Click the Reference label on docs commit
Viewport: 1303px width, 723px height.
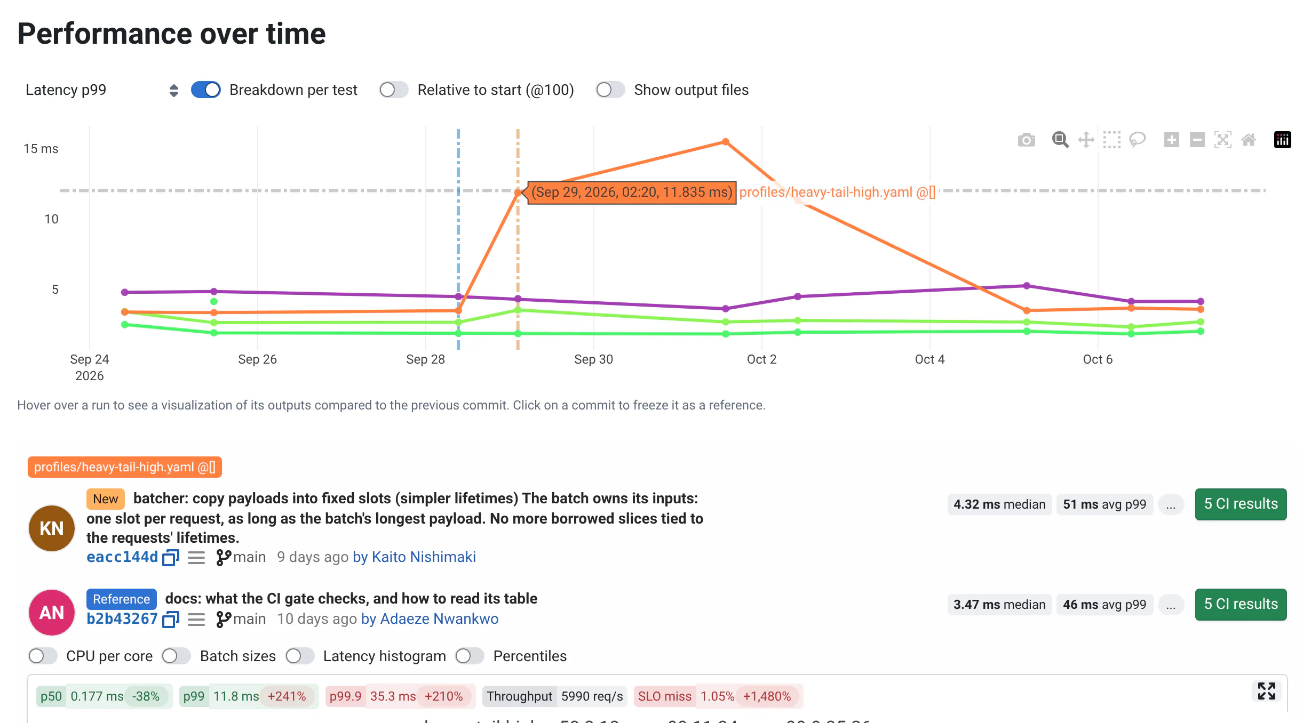click(121, 599)
